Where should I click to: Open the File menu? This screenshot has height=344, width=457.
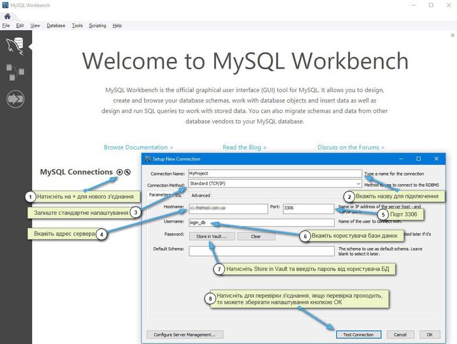6,25
